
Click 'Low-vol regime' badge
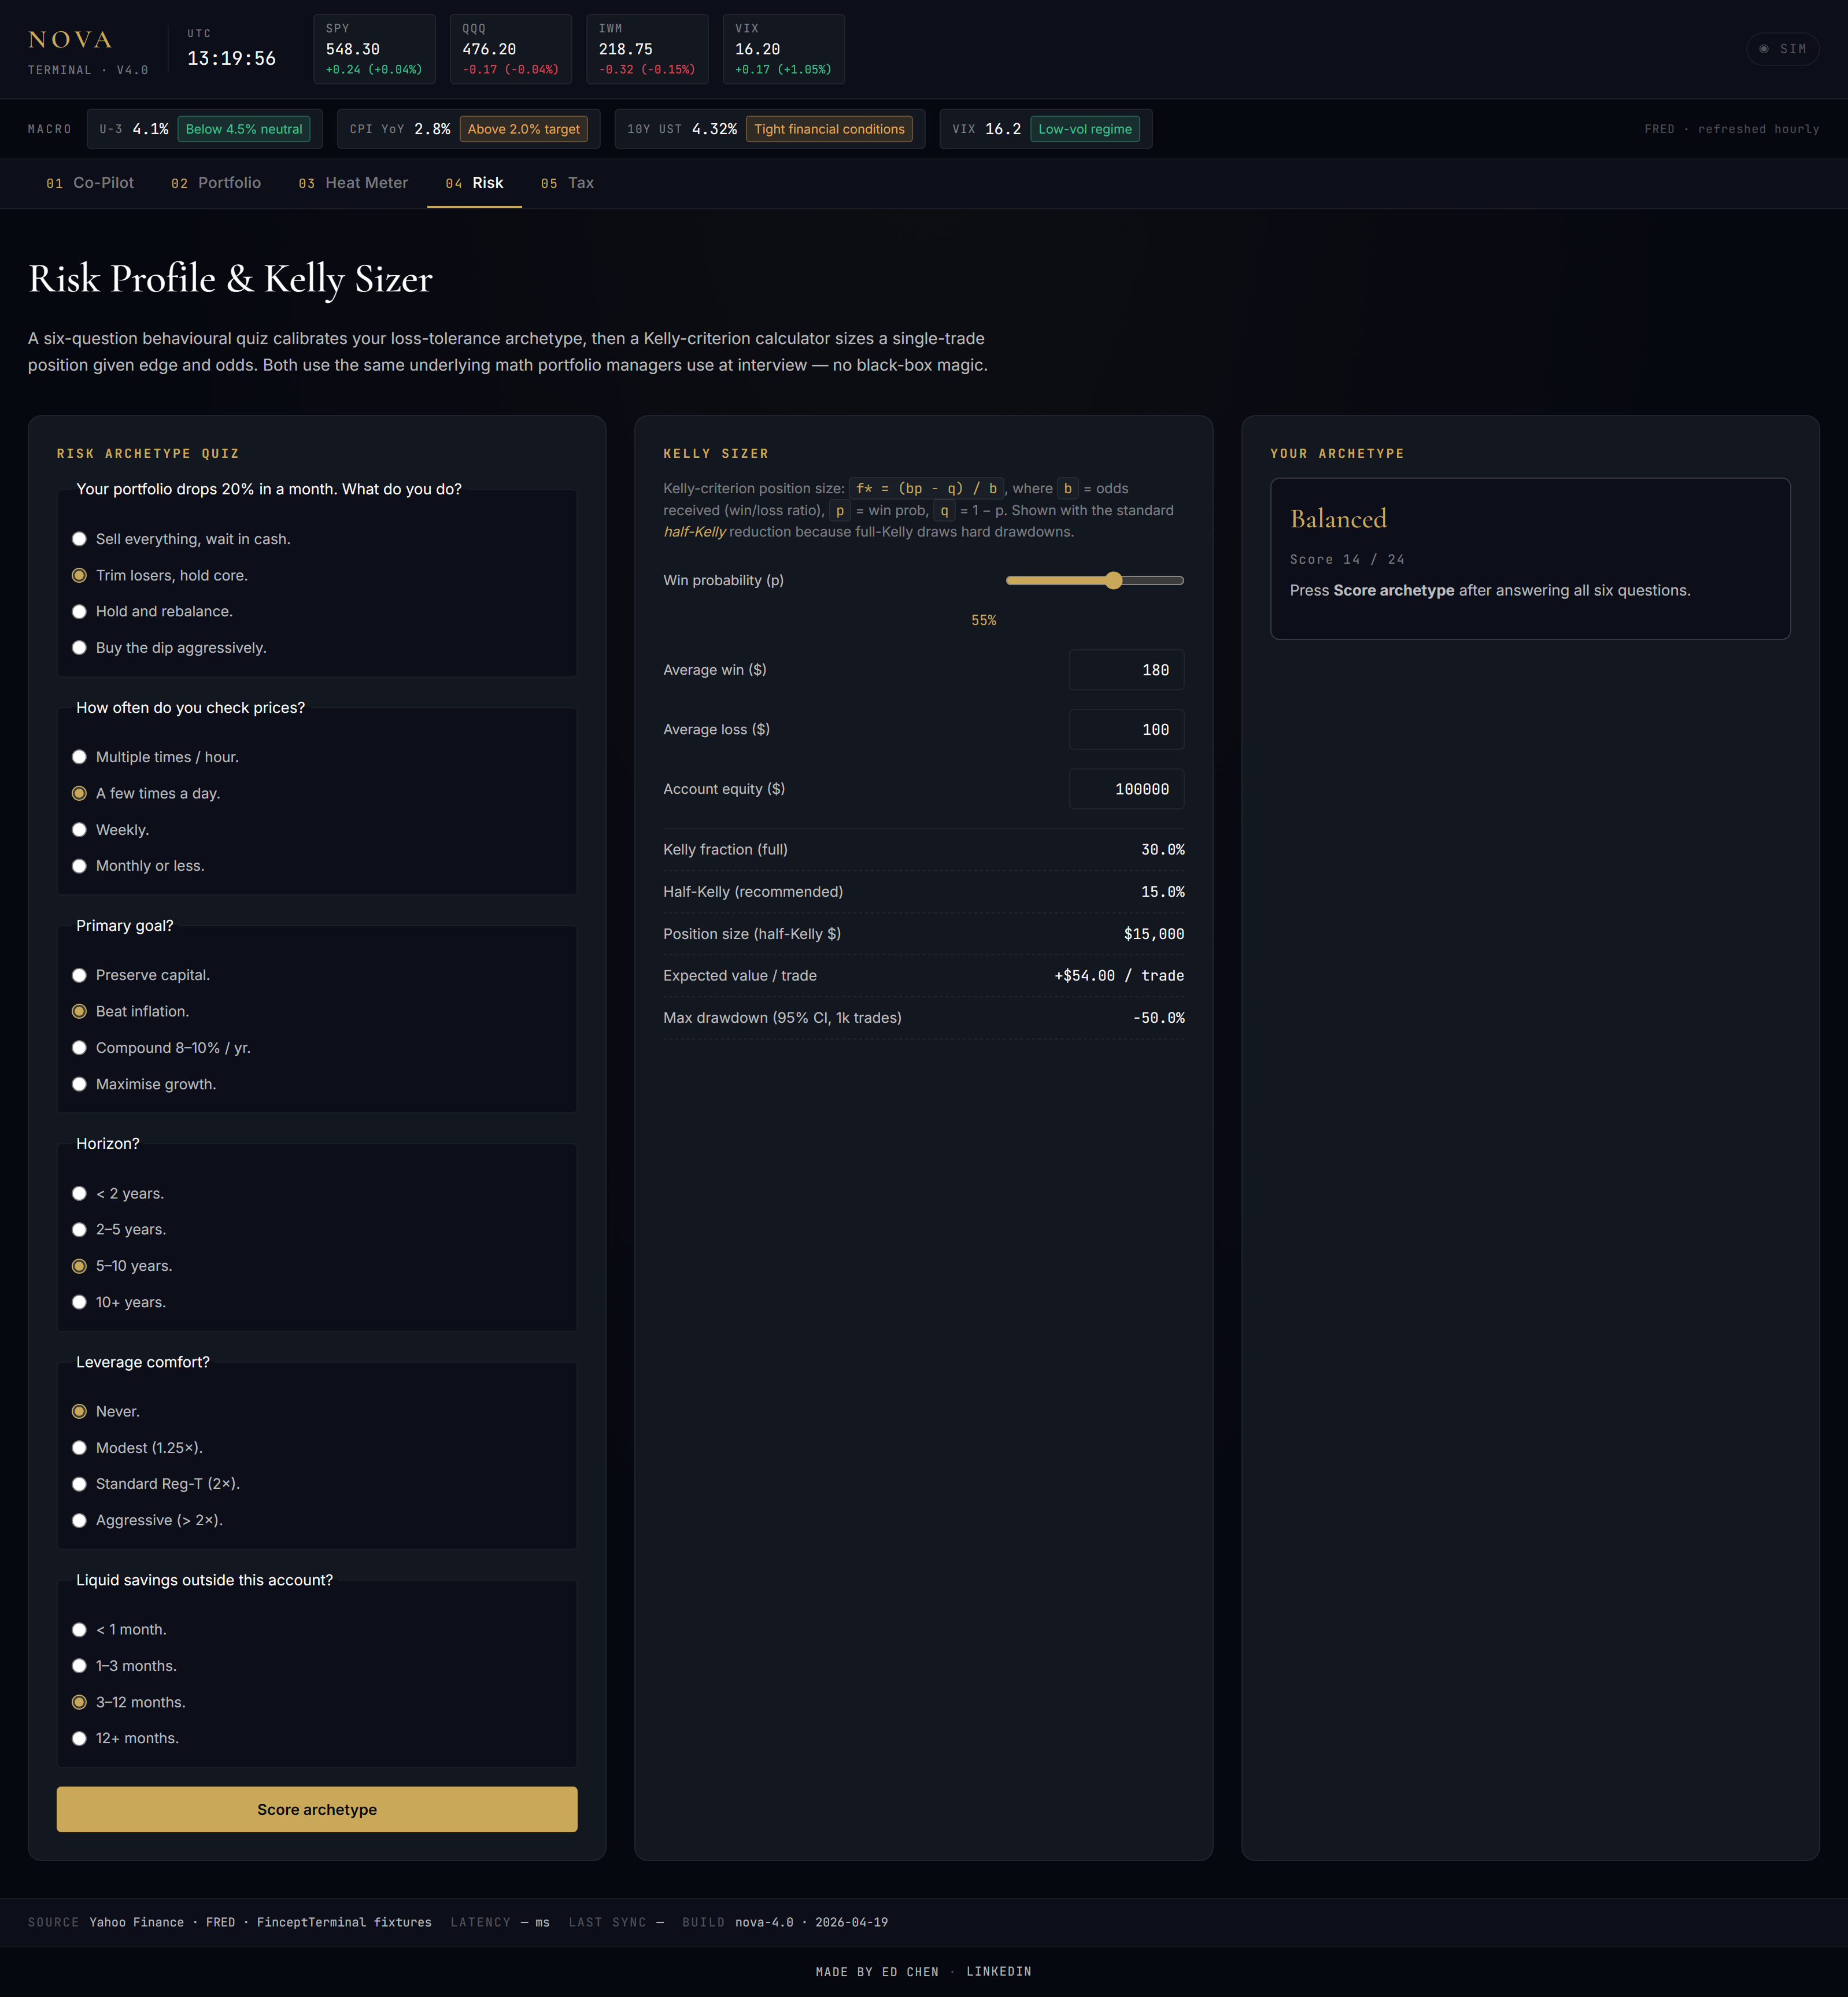coord(1085,129)
